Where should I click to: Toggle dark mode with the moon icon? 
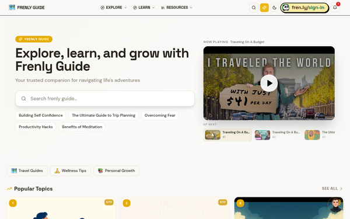pos(274,8)
